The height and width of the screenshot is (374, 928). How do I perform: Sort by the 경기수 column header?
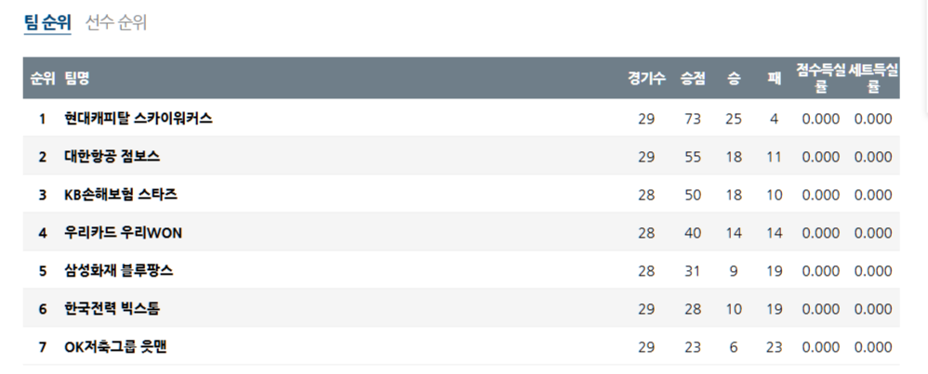pyautogui.click(x=646, y=79)
